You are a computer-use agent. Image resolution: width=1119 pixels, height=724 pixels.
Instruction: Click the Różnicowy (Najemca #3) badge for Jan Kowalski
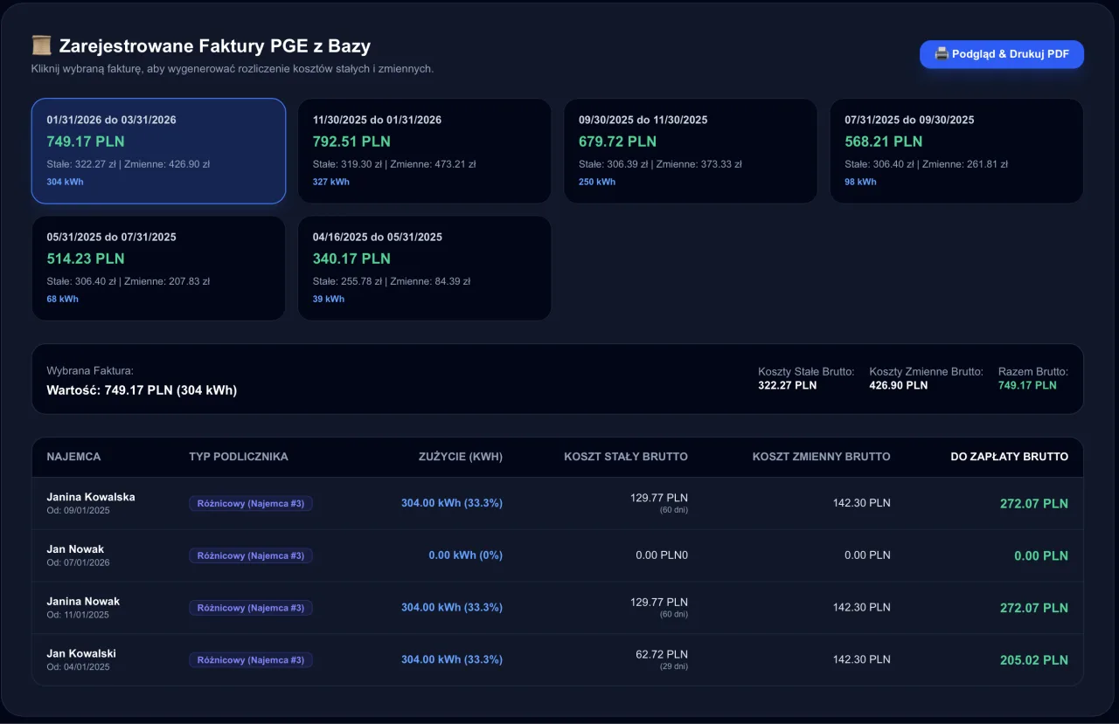point(251,660)
